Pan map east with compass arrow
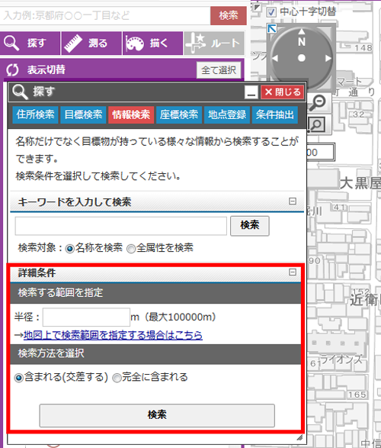This screenshot has width=381, height=448. pos(328,58)
